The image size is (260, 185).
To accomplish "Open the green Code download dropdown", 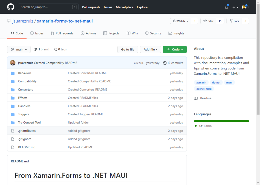I will point(175,49).
